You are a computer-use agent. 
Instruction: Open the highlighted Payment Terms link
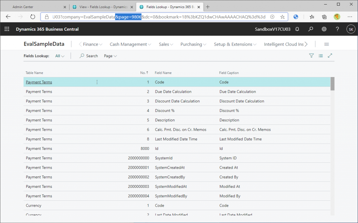tap(39, 82)
